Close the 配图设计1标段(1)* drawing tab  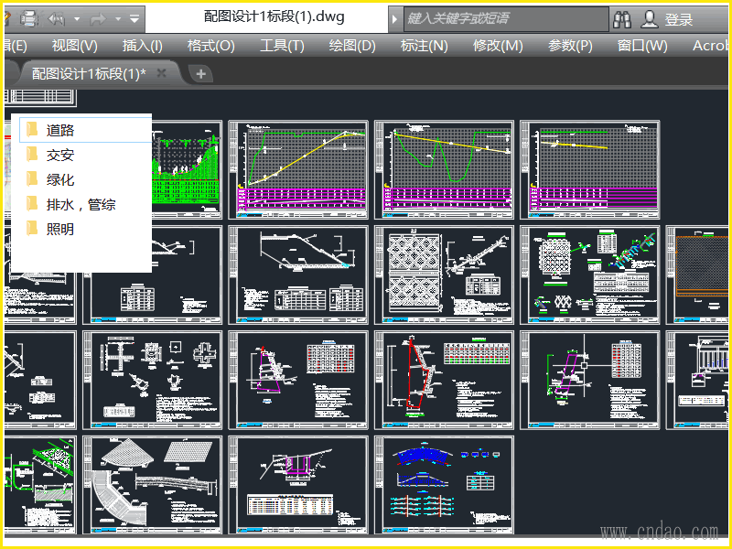[x=162, y=73]
